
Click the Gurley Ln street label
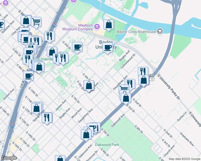pyautogui.click(x=182, y=116)
